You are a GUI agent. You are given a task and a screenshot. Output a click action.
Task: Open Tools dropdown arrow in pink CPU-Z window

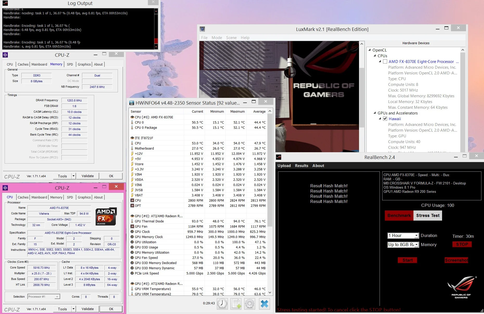(x=73, y=309)
